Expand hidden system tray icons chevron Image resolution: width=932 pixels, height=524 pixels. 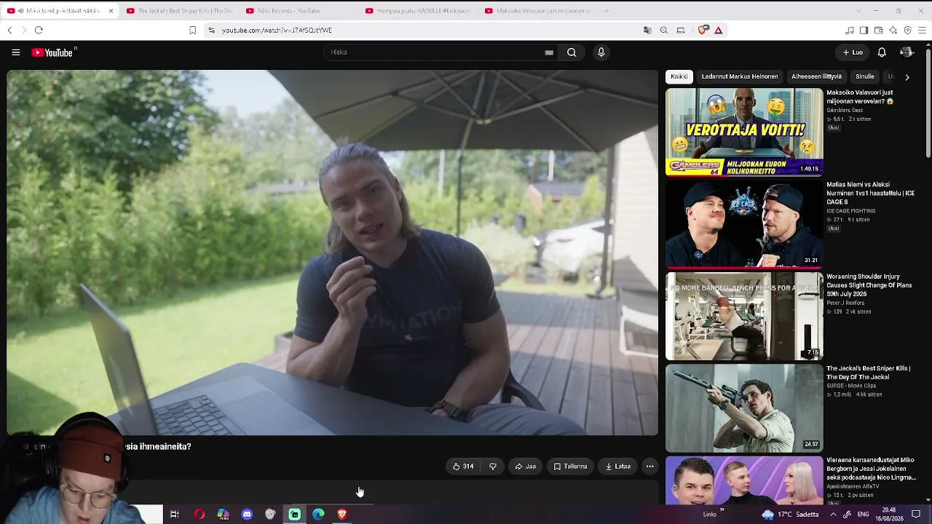click(833, 515)
